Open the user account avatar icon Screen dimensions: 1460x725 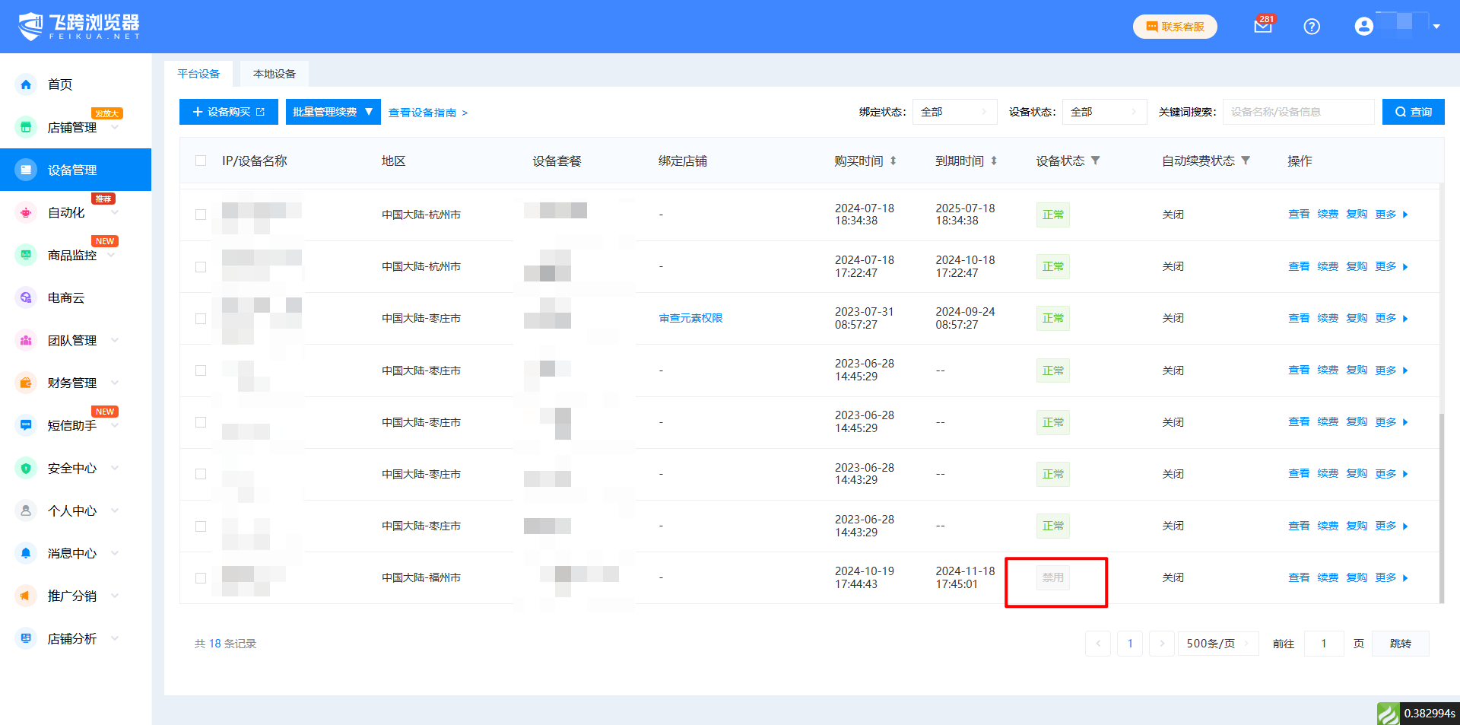[x=1363, y=27]
